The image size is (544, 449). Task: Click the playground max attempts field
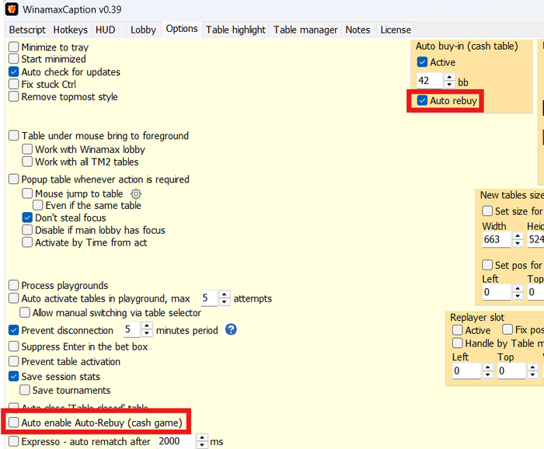(209, 298)
